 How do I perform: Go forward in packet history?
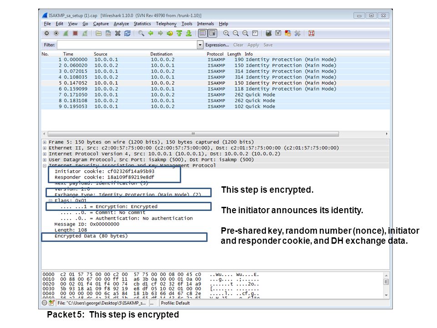tap(160, 33)
